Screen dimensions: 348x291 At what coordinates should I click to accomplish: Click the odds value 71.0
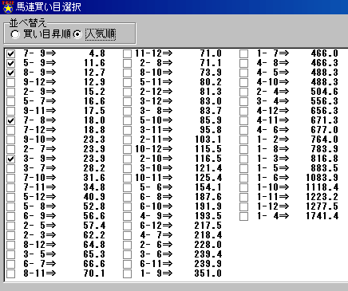tap(211, 53)
